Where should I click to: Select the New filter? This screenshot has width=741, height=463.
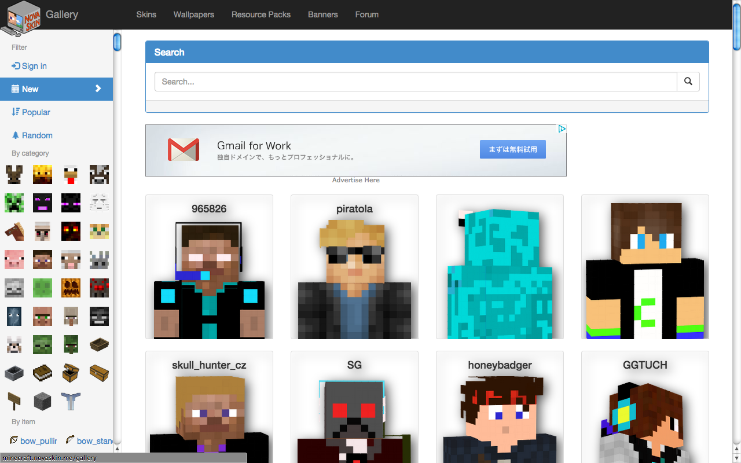[x=56, y=89]
